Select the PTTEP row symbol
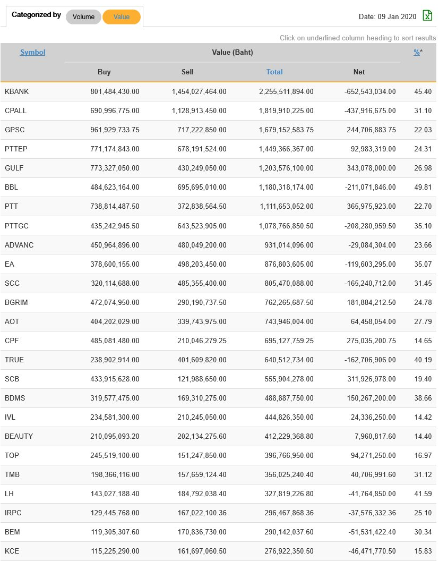Screen dimensions: 439x561 (x=16, y=149)
